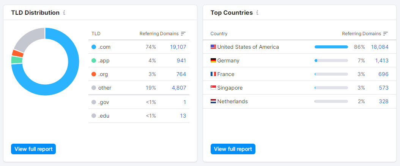Click the Top Countries info icon
The width and height of the screenshot is (400, 166).
[257, 12]
